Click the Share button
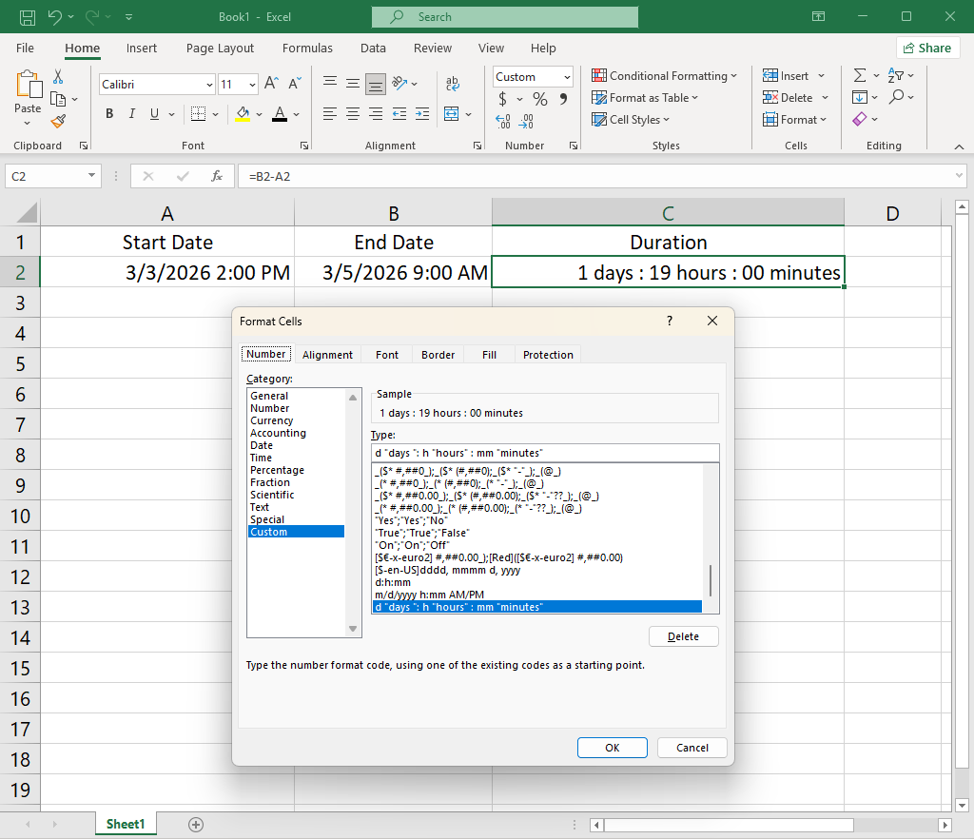Image resolution: width=974 pixels, height=839 pixels. pyautogui.click(x=927, y=48)
